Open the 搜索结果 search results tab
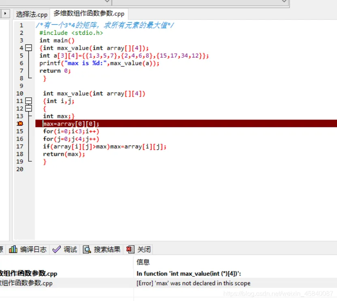The height and width of the screenshot is (301, 337). pos(102,249)
